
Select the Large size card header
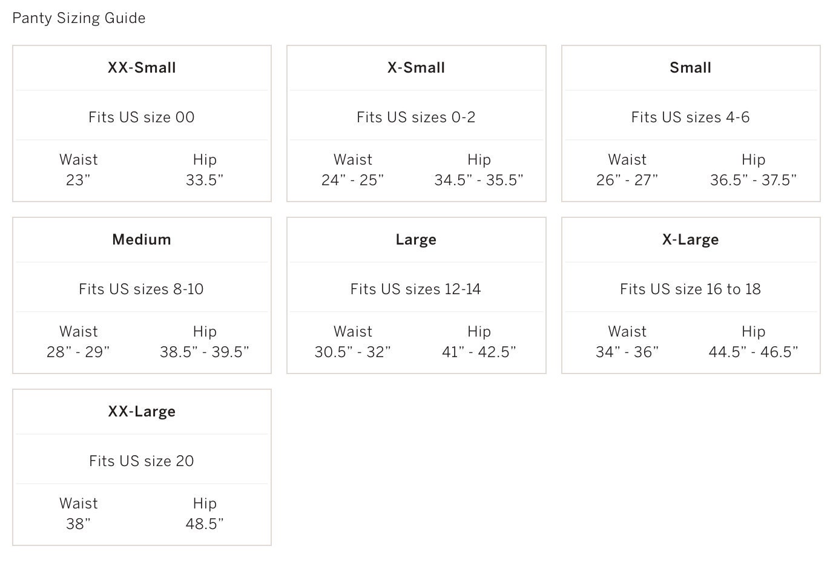416,240
